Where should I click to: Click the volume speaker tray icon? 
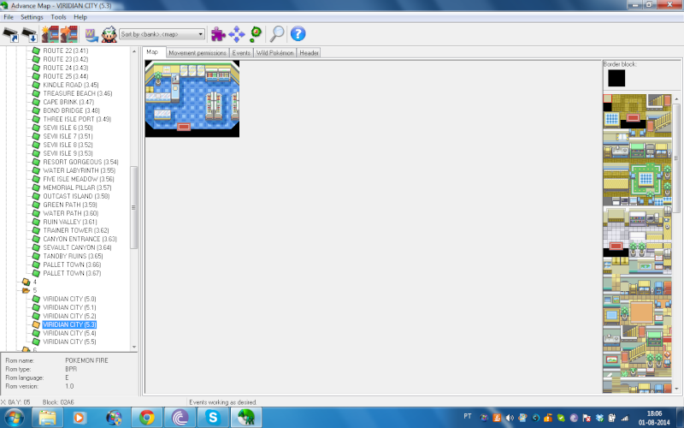tap(509, 418)
